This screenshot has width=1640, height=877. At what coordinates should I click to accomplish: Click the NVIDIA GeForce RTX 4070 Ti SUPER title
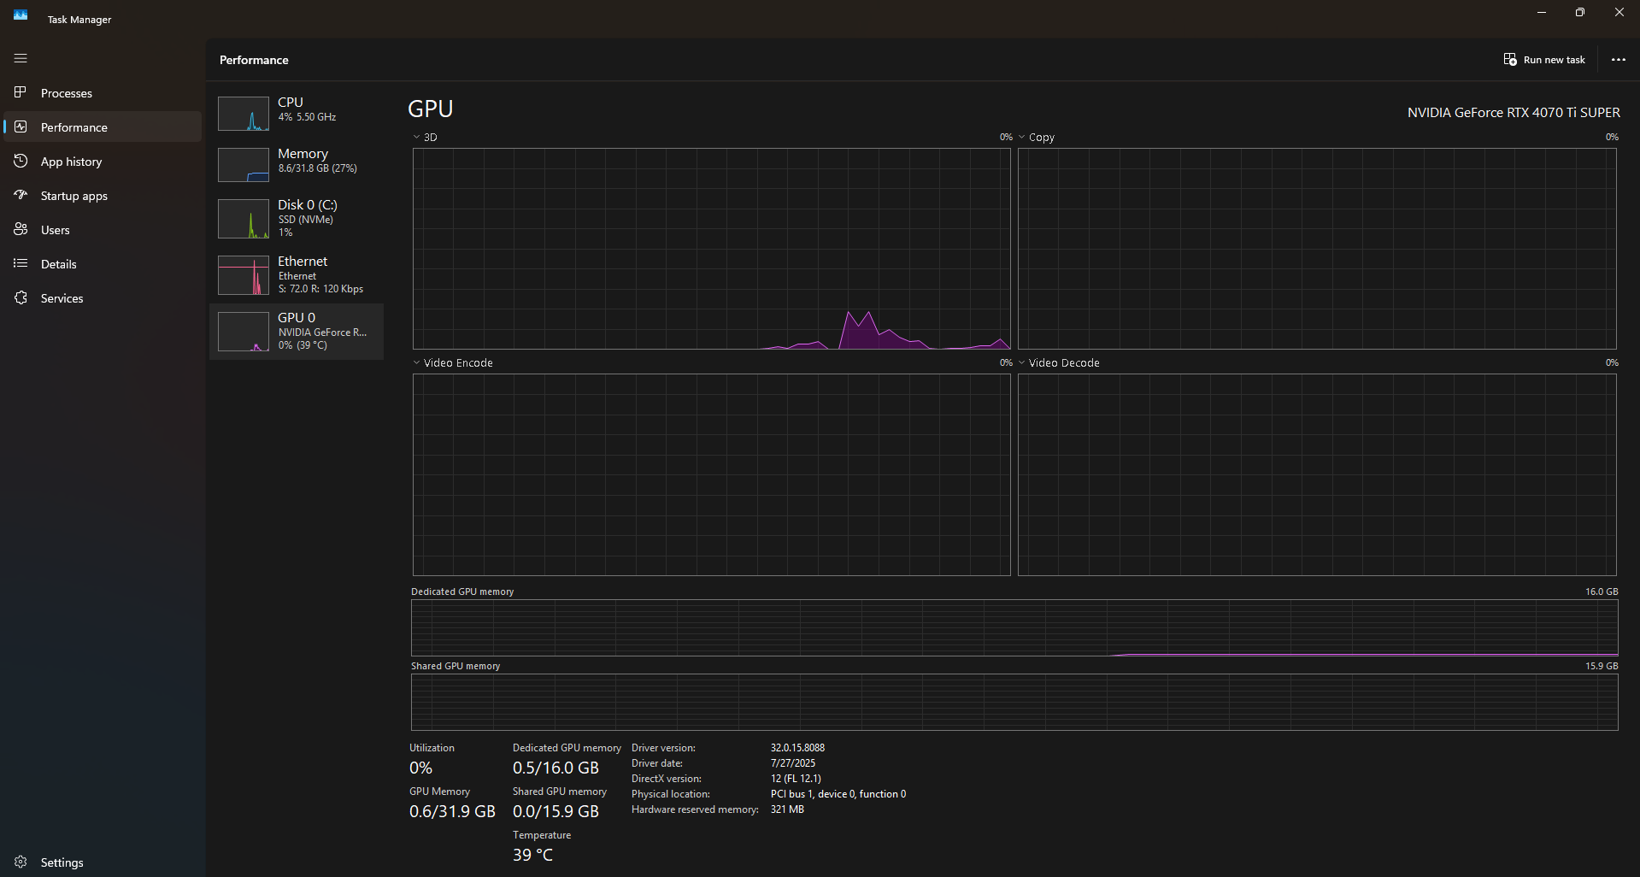pyautogui.click(x=1514, y=112)
